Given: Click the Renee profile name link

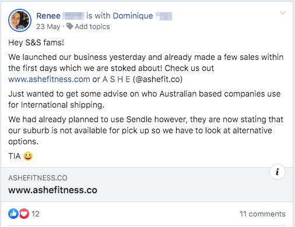Looking at the screenshot, I should [x=48, y=16].
